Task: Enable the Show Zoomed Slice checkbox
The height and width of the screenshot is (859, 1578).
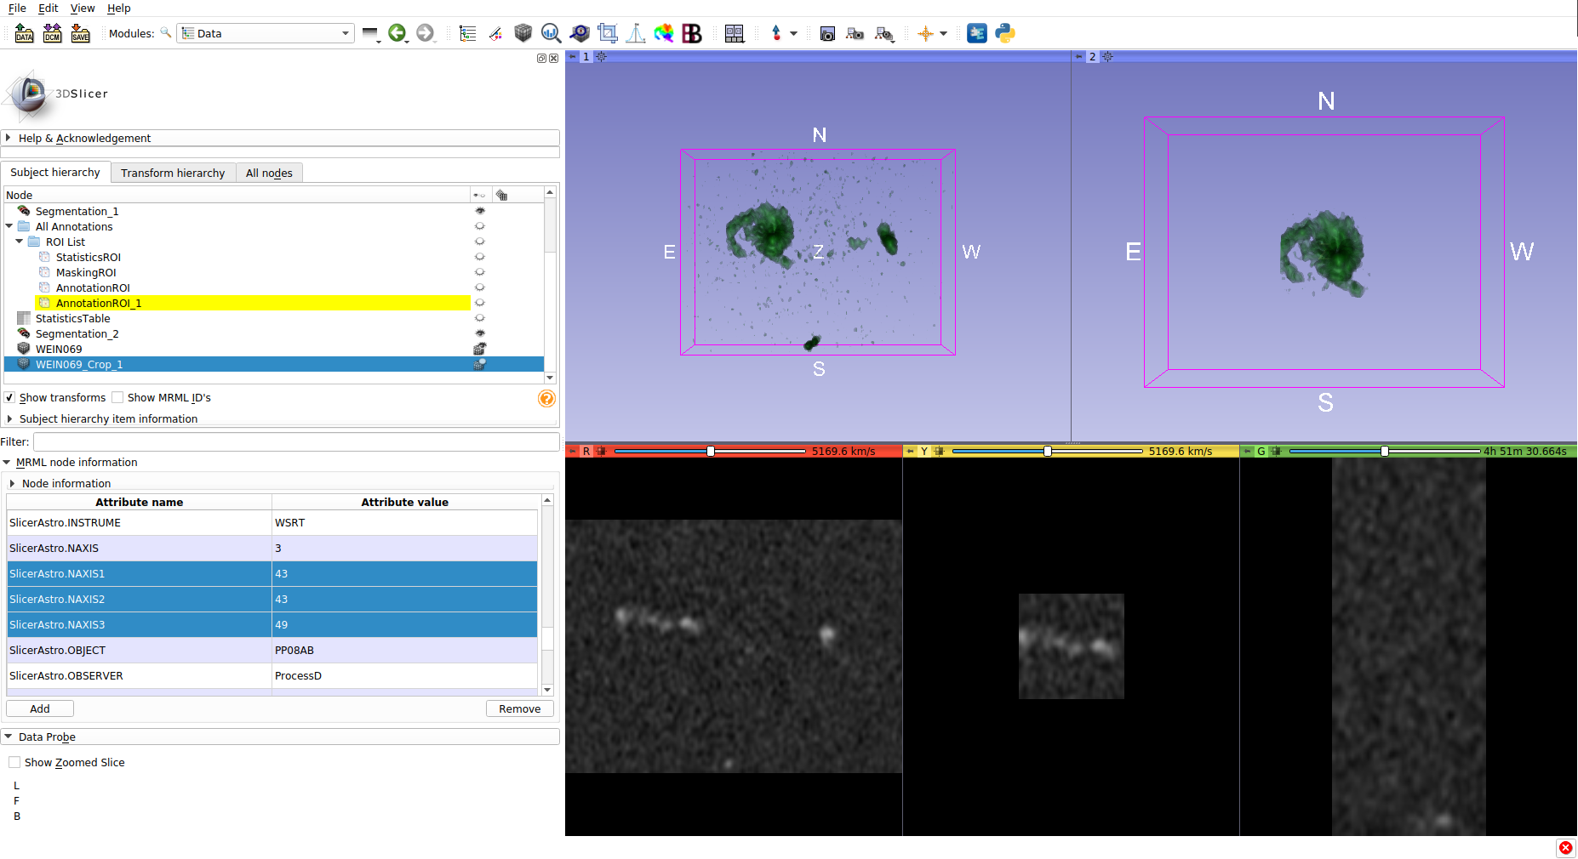Action: pos(14,762)
